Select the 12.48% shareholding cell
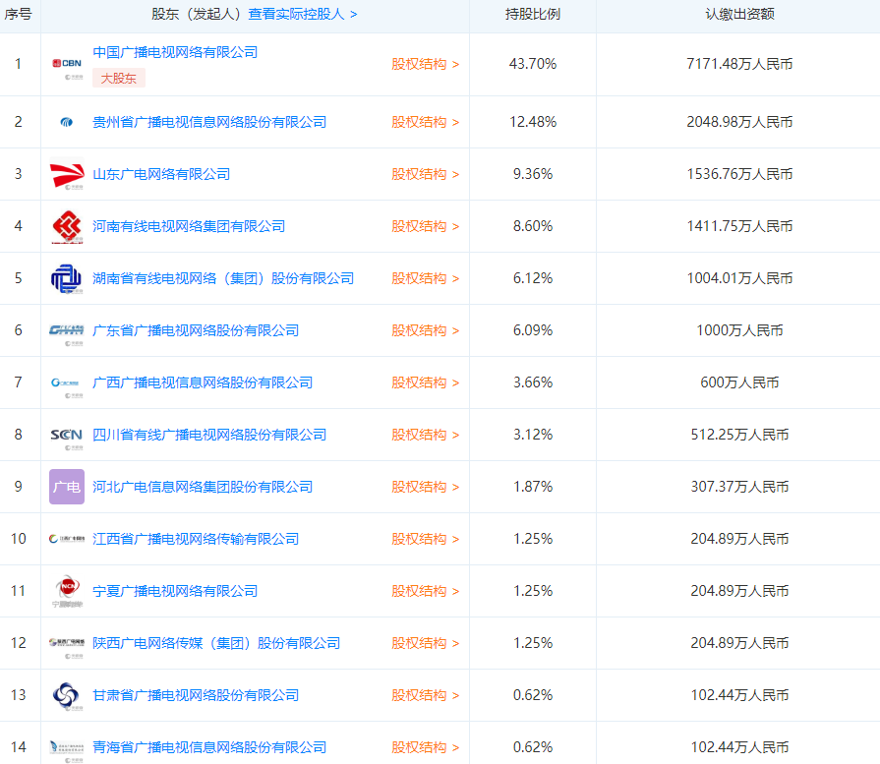Image resolution: width=880 pixels, height=764 pixels. pyautogui.click(x=533, y=122)
